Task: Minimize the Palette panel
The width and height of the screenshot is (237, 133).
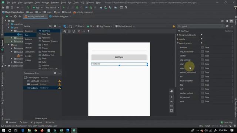Action: click(x=60, y=26)
